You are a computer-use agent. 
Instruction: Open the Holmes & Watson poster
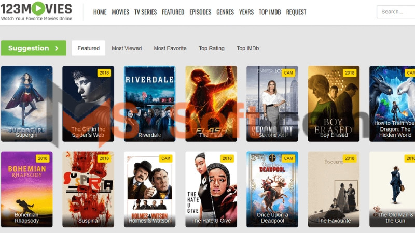pyautogui.click(x=149, y=190)
